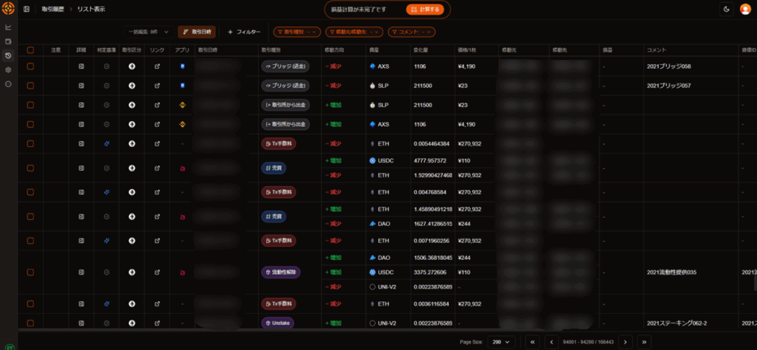
Task: Check the select-all checkbox in table header
Action: (x=30, y=50)
